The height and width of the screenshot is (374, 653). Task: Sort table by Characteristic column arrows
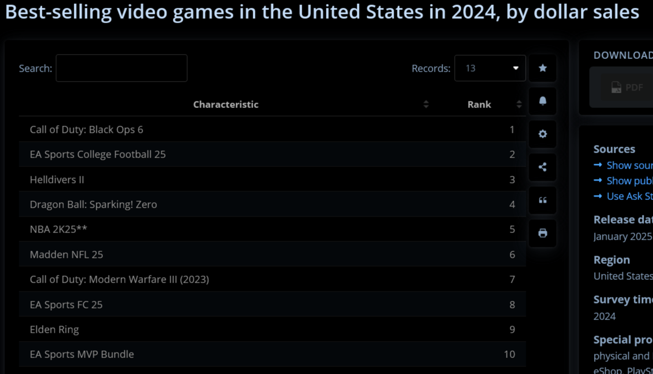pos(426,104)
